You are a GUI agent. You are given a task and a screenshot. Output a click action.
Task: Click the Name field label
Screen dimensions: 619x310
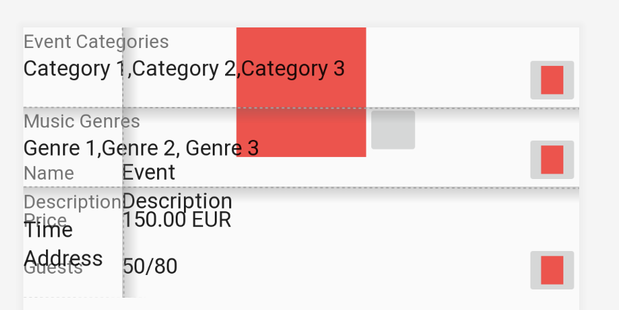tap(49, 173)
